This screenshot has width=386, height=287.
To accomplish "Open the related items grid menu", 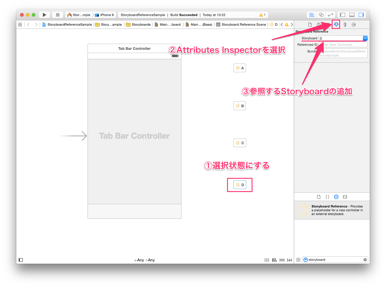I will point(20,24).
